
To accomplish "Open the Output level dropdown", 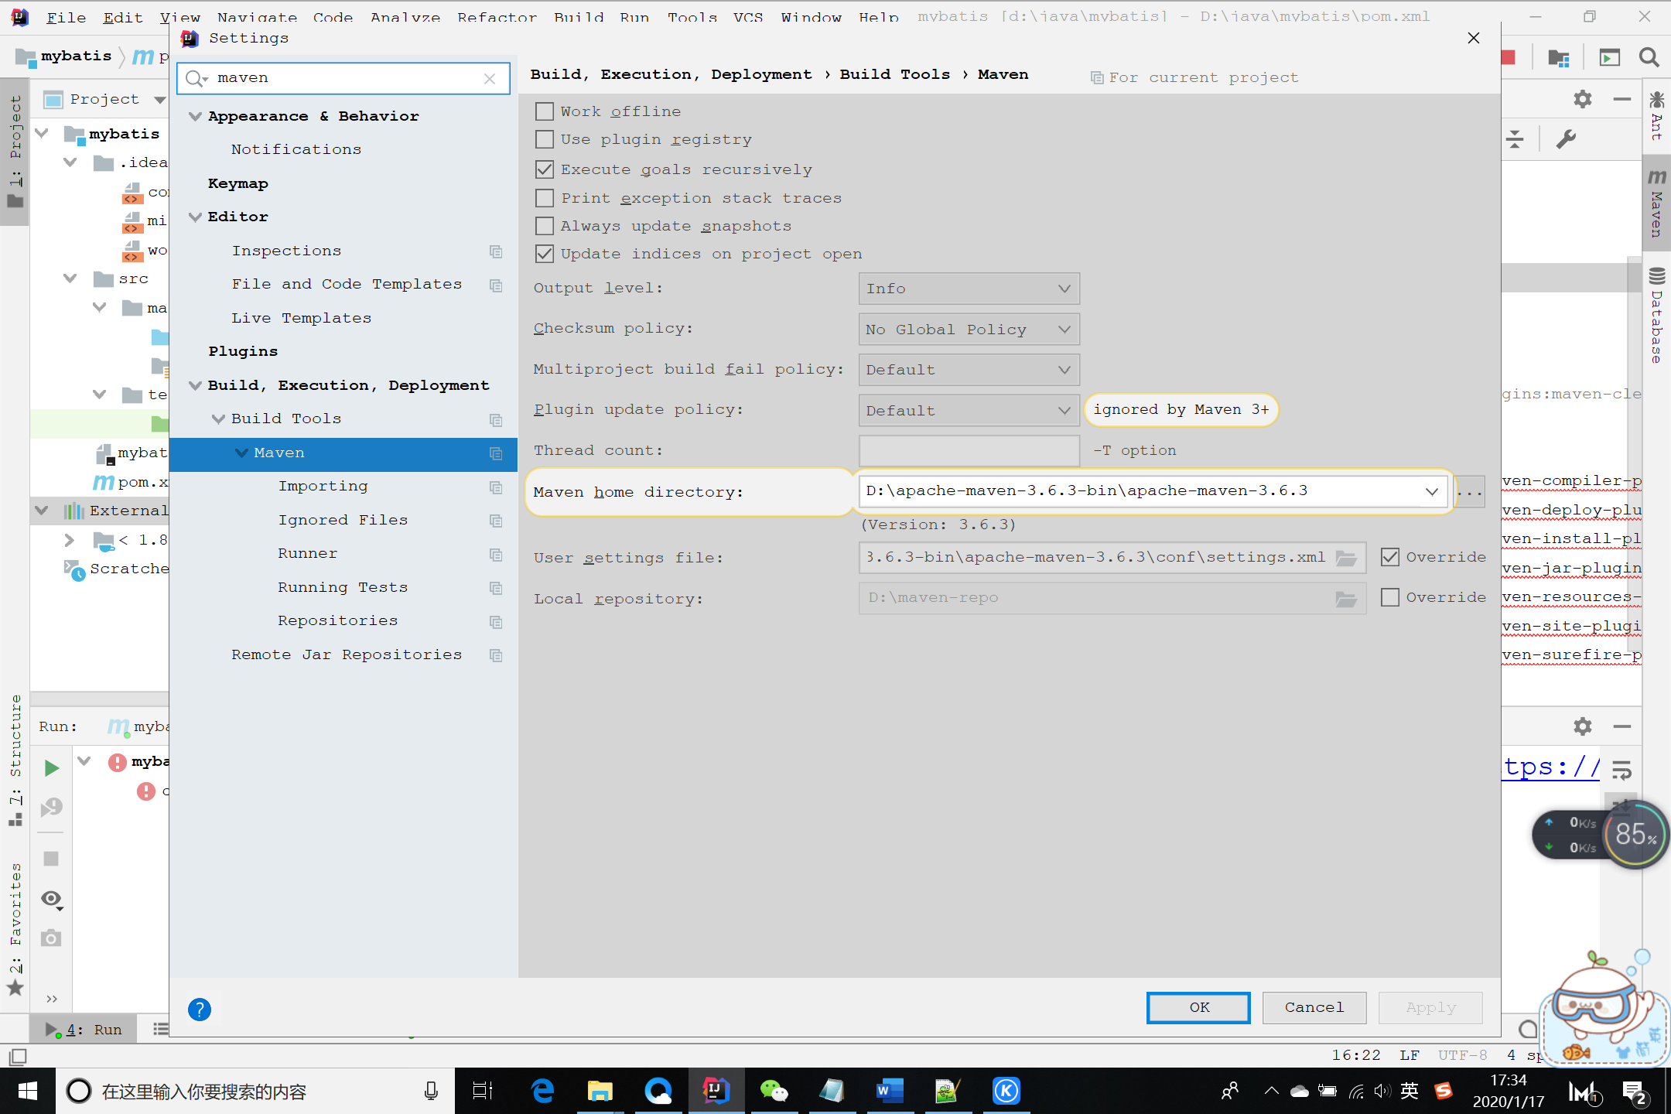I will click(x=969, y=289).
